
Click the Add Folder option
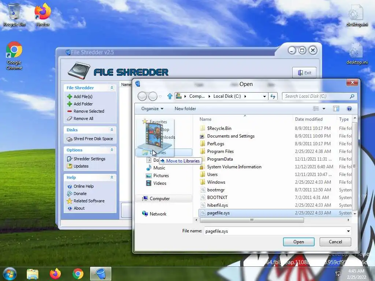pyautogui.click(x=80, y=104)
